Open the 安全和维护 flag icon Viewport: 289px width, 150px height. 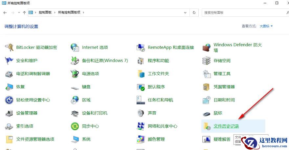click(9, 61)
